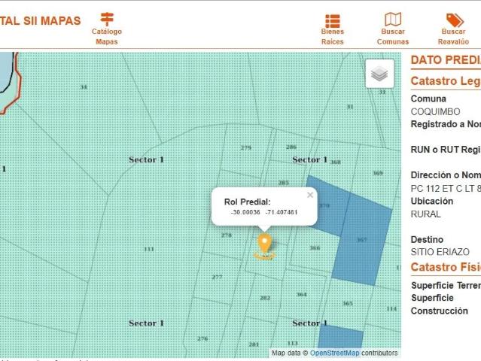Viewport: 481px width, 361px height.
Task: Select parcel number 278 on map
Action: pyautogui.click(x=227, y=235)
